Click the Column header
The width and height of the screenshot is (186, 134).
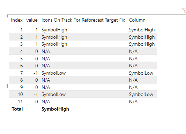tap(137, 20)
